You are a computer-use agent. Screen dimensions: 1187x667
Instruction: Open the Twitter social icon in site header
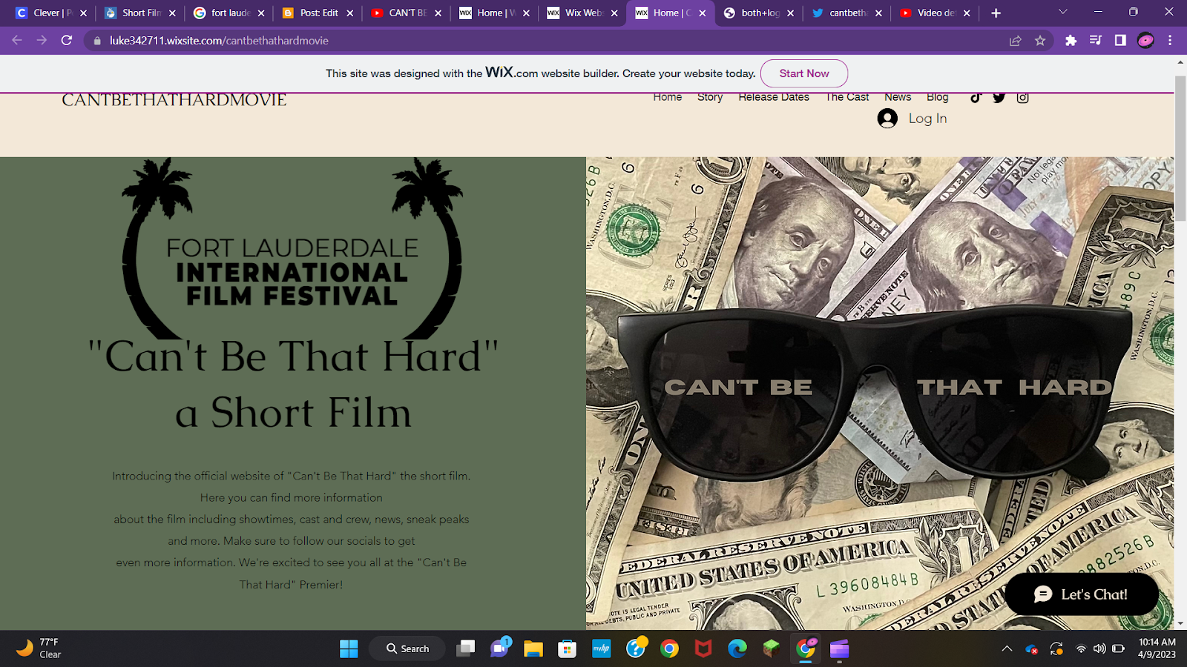click(999, 98)
